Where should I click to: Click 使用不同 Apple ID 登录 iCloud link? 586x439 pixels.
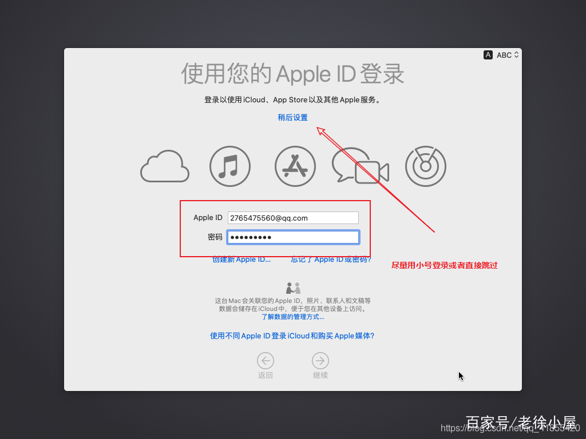point(292,336)
